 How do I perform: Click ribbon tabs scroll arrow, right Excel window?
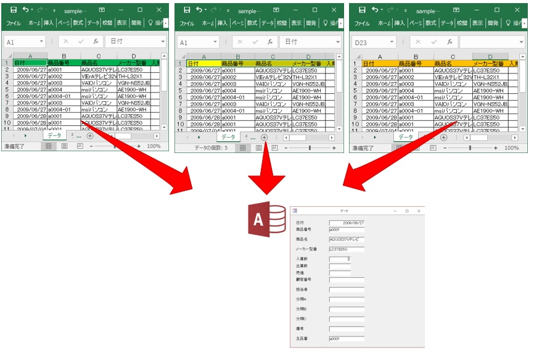pyautogui.click(x=525, y=23)
